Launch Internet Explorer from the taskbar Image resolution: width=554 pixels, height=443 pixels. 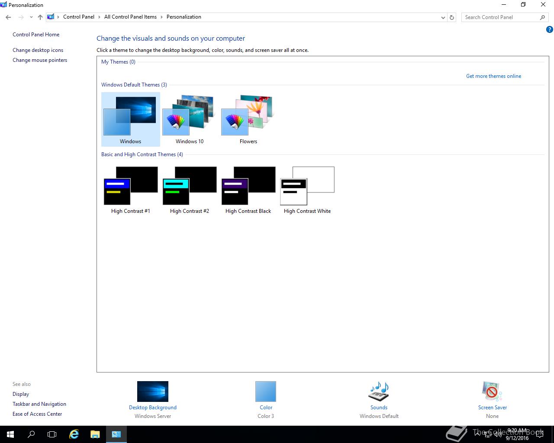(74, 434)
